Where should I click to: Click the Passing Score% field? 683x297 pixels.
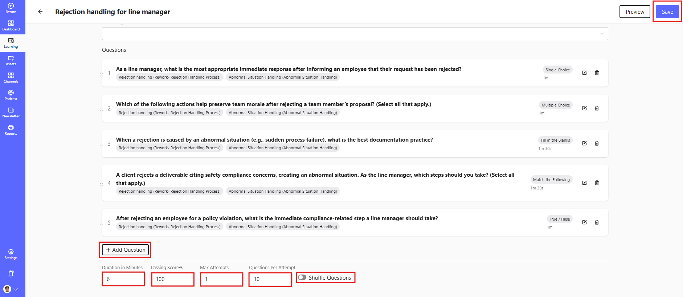point(173,279)
